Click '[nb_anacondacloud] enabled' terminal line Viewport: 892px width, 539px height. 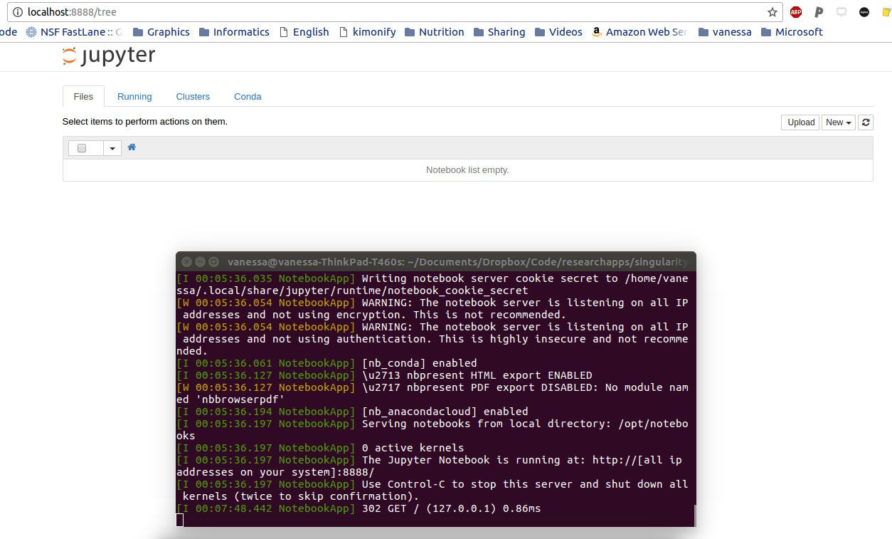coord(352,412)
